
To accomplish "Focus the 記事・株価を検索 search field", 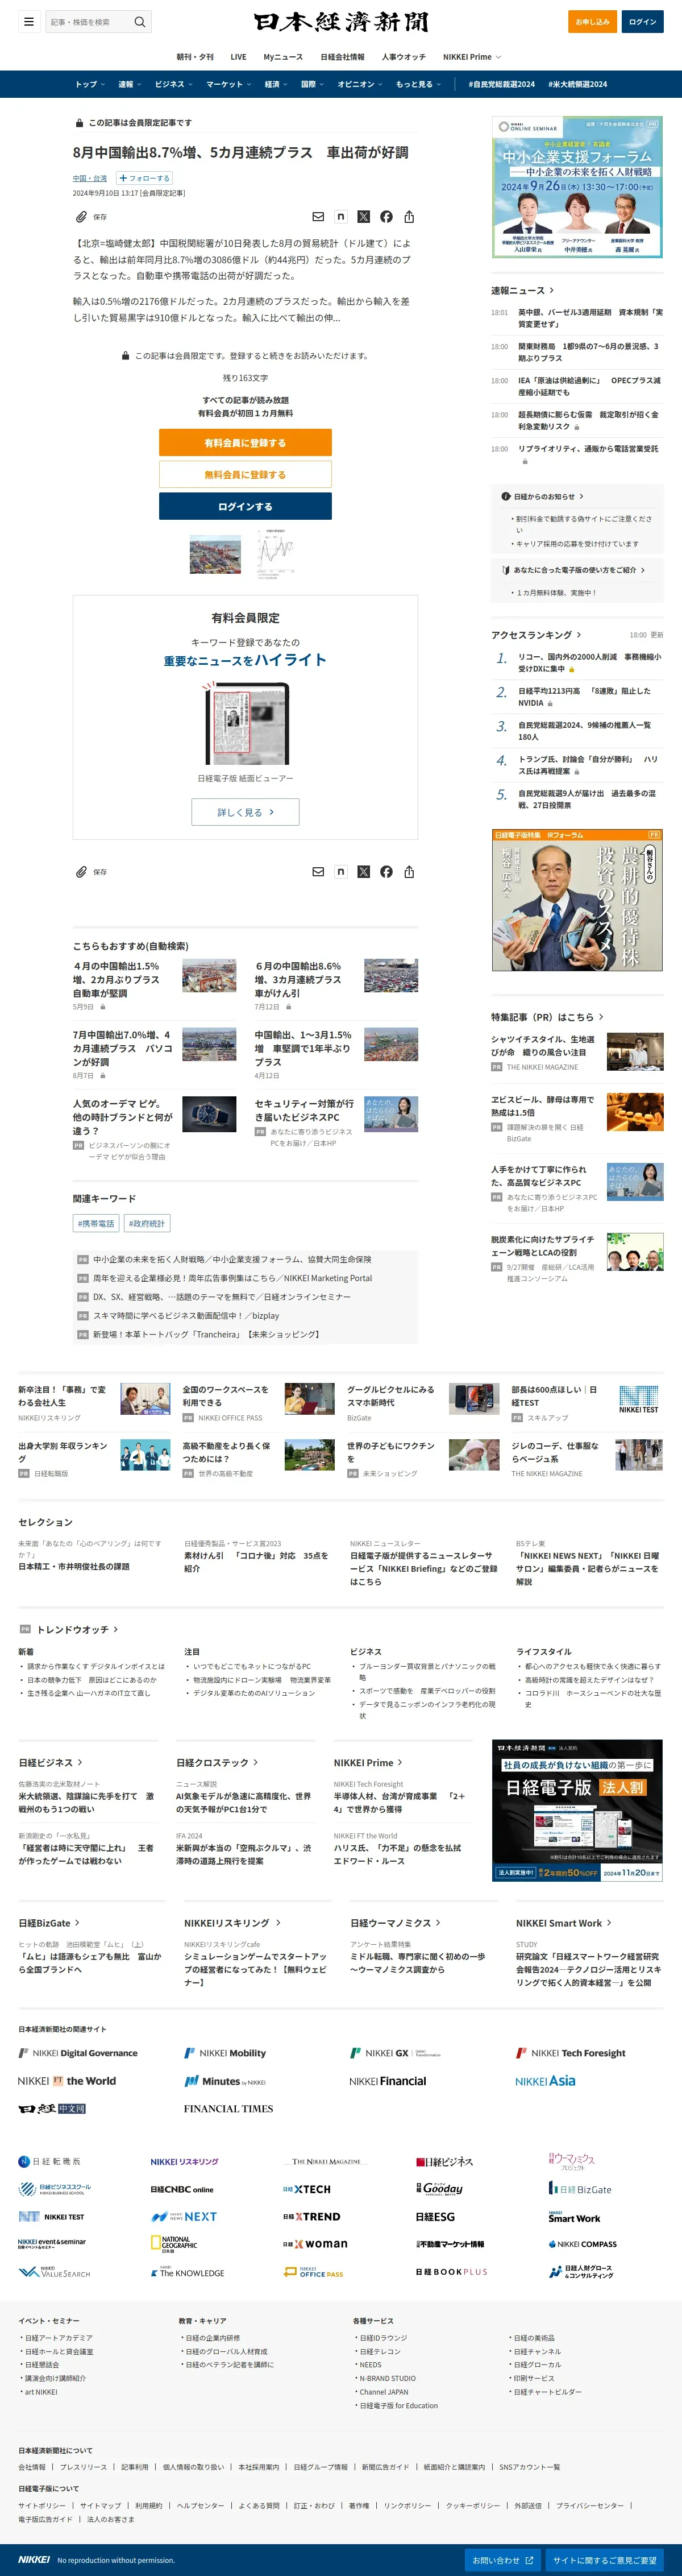I will 88,22.
